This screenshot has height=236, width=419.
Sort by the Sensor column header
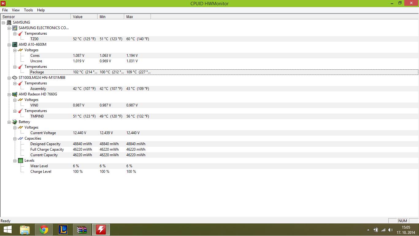(x=36, y=17)
